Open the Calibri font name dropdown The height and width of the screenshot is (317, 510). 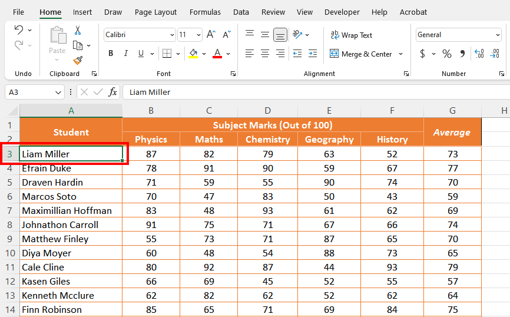tap(171, 35)
